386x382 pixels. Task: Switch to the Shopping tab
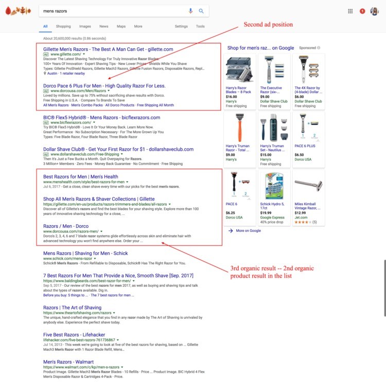click(x=63, y=26)
